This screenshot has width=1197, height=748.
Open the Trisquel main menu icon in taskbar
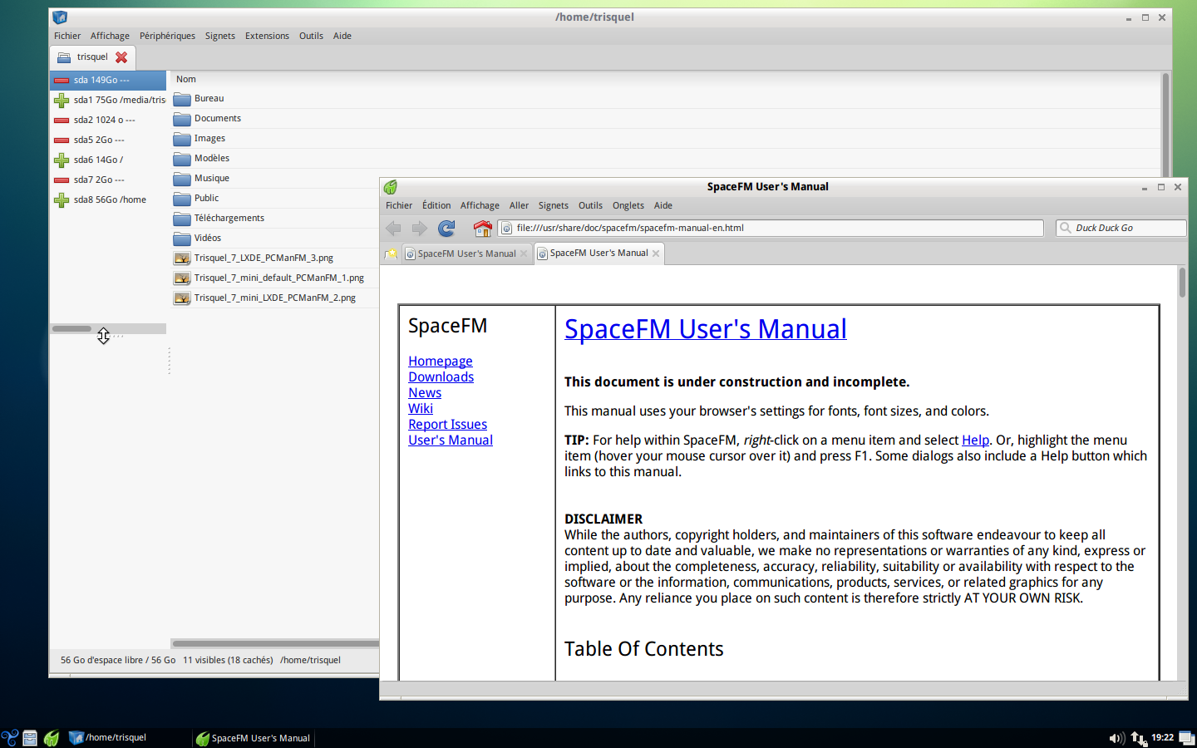tap(10, 738)
